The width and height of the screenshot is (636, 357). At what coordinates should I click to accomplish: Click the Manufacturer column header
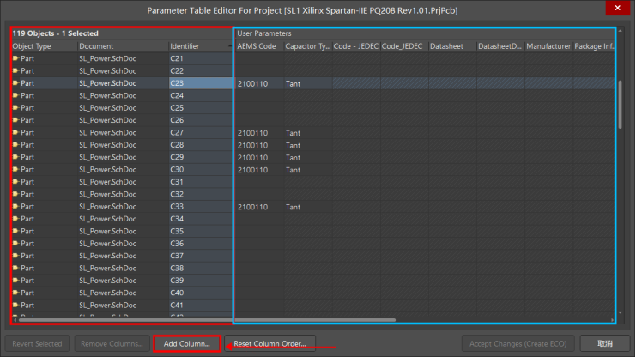pos(548,45)
